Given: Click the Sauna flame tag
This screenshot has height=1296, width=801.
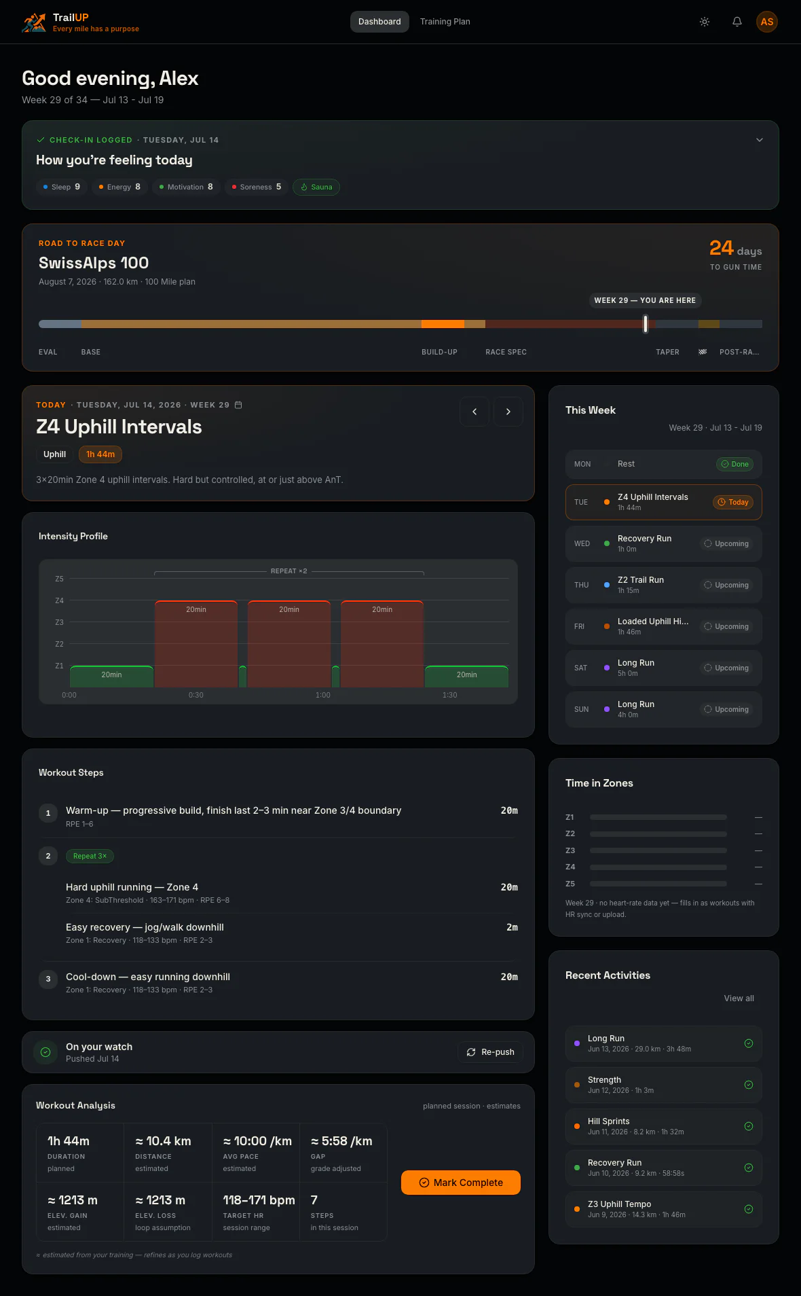Looking at the screenshot, I should [x=317, y=187].
